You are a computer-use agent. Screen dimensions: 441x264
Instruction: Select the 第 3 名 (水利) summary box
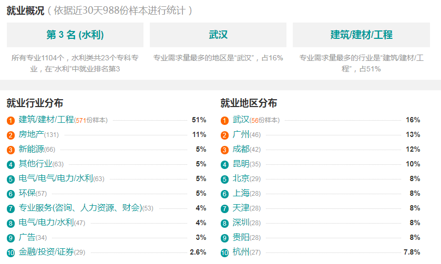click(x=75, y=35)
